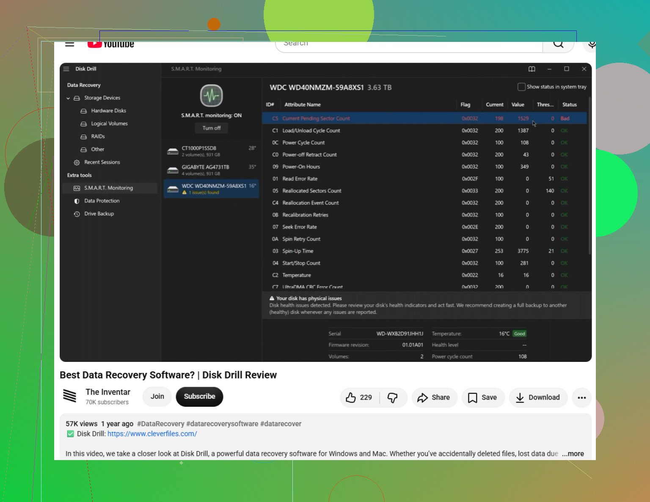Click the YouTube search magnifier button
This screenshot has width=650, height=502.
558,45
